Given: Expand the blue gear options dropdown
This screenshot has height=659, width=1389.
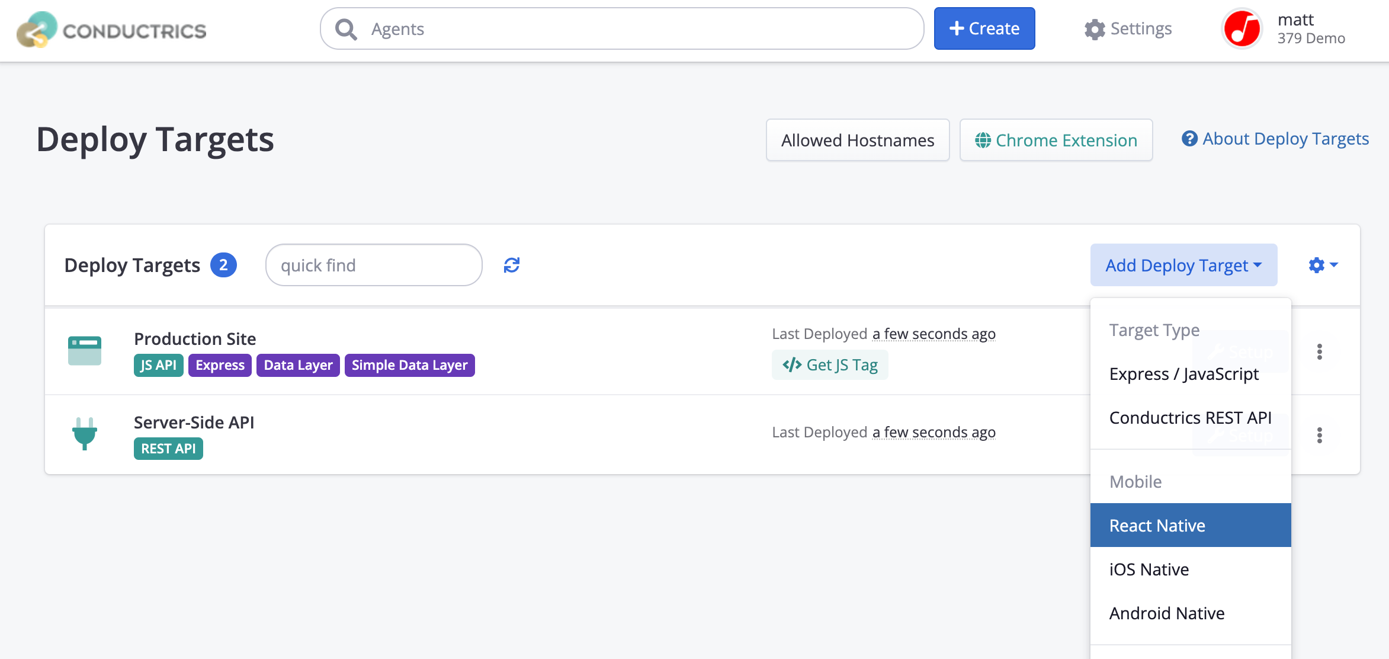Looking at the screenshot, I should coord(1323,265).
